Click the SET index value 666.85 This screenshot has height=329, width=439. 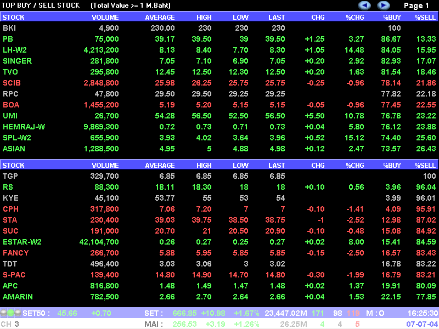(185, 313)
